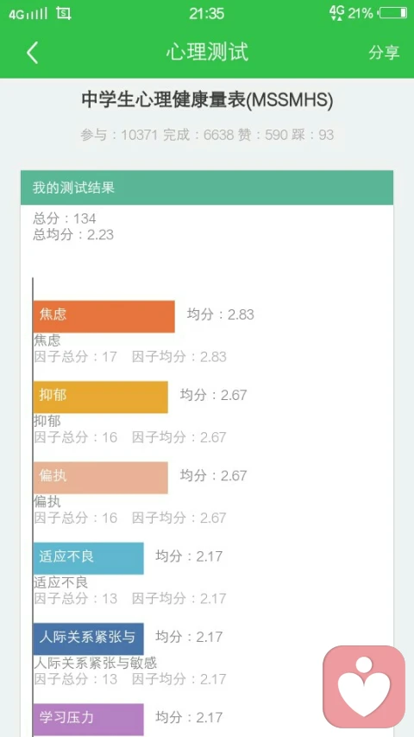Select the purple 学习压力 bar

point(88,720)
